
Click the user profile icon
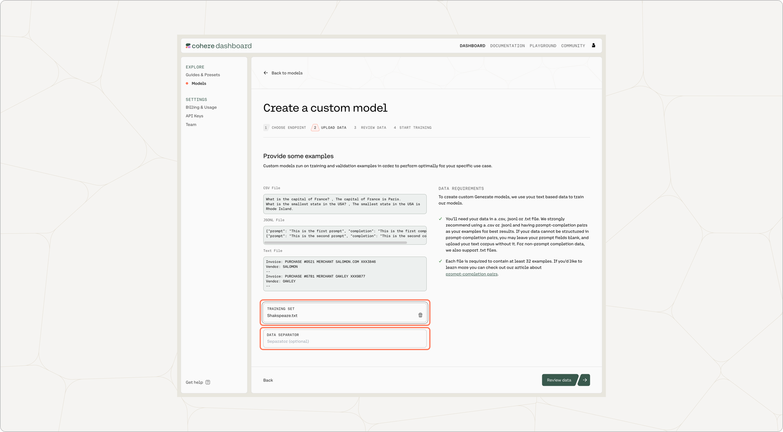pyautogui.click(x=594, y=45)
